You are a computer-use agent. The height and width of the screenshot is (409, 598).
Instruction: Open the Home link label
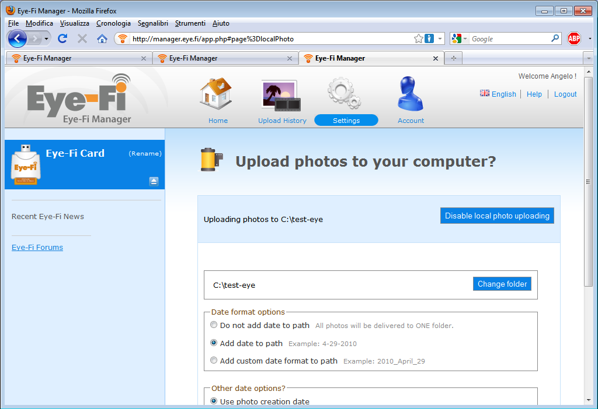coord(218,121)
